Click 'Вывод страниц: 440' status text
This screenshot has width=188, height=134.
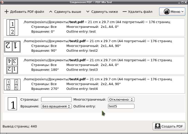(x=20, y=126)
